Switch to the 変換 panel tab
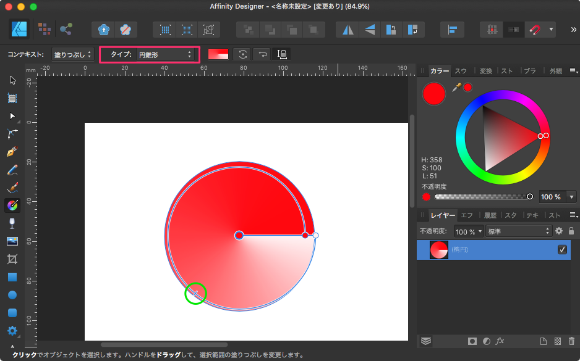The image size is (580, 361). (x=485, y=71)
